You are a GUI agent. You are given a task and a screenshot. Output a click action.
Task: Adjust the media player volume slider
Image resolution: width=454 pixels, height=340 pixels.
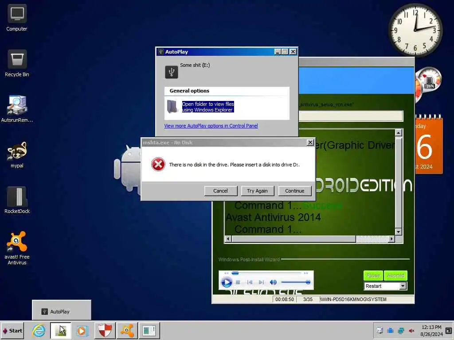[296, 282]
